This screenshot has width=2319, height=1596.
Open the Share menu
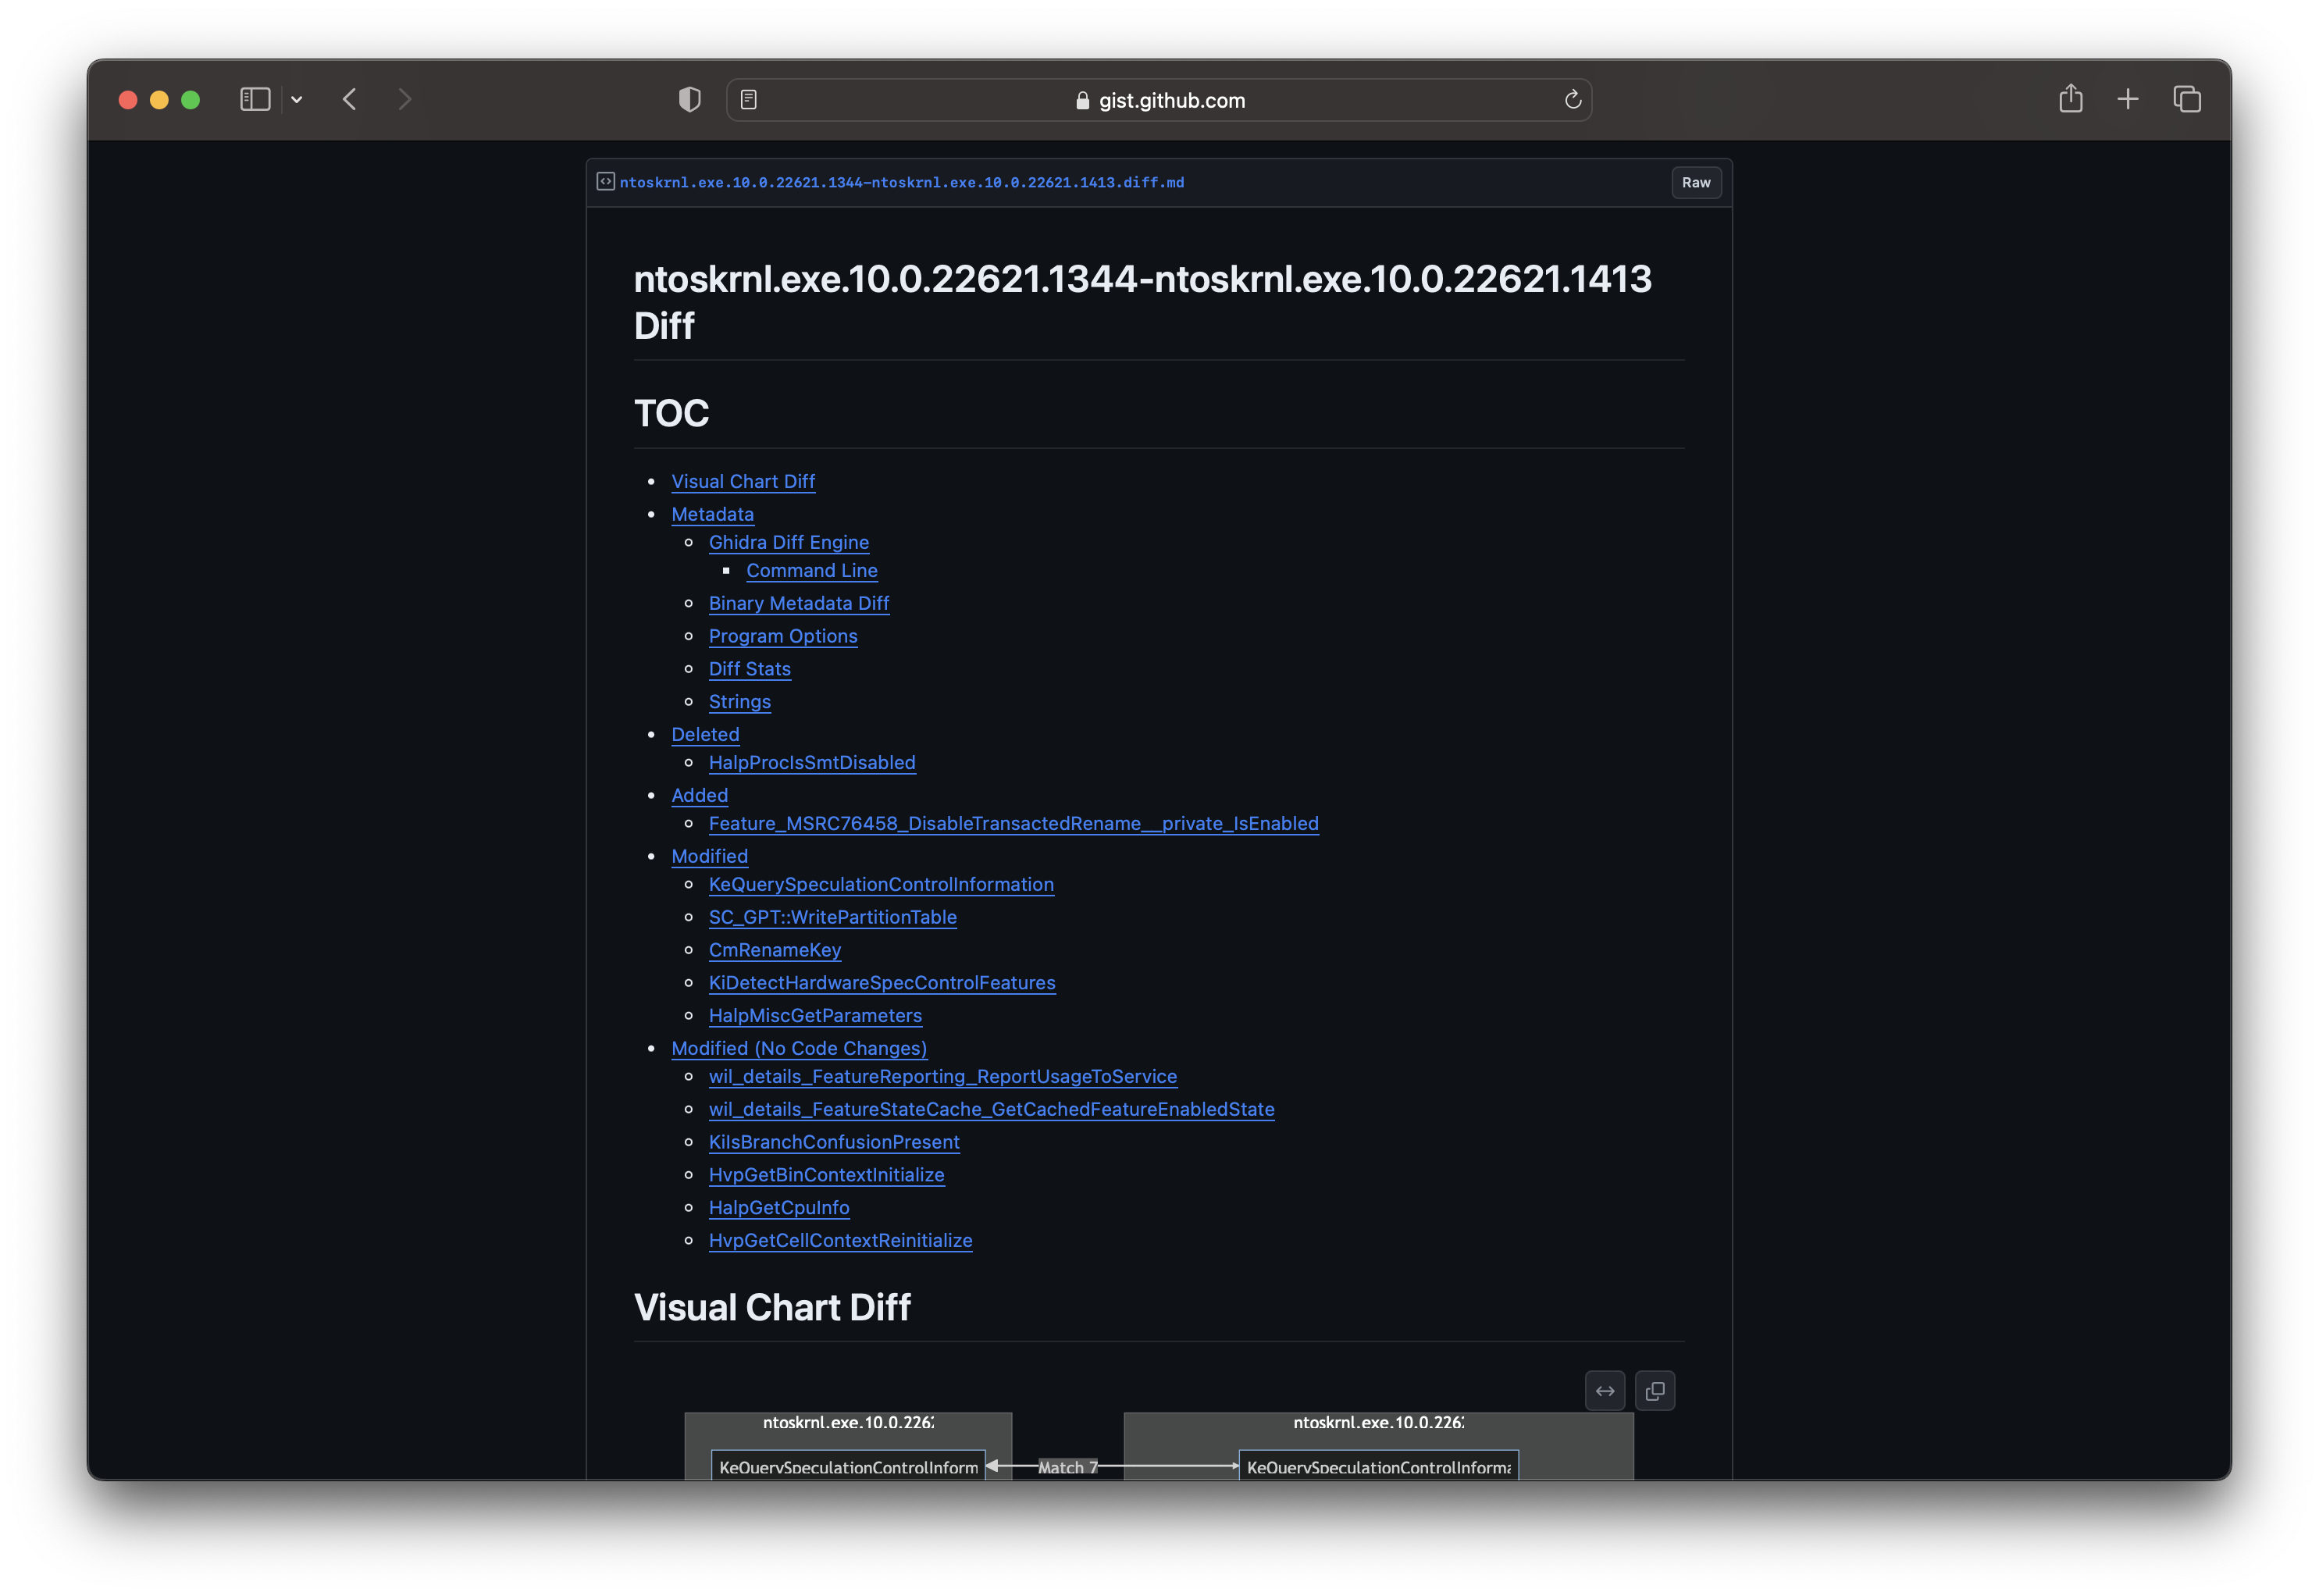pos(2070,99)
